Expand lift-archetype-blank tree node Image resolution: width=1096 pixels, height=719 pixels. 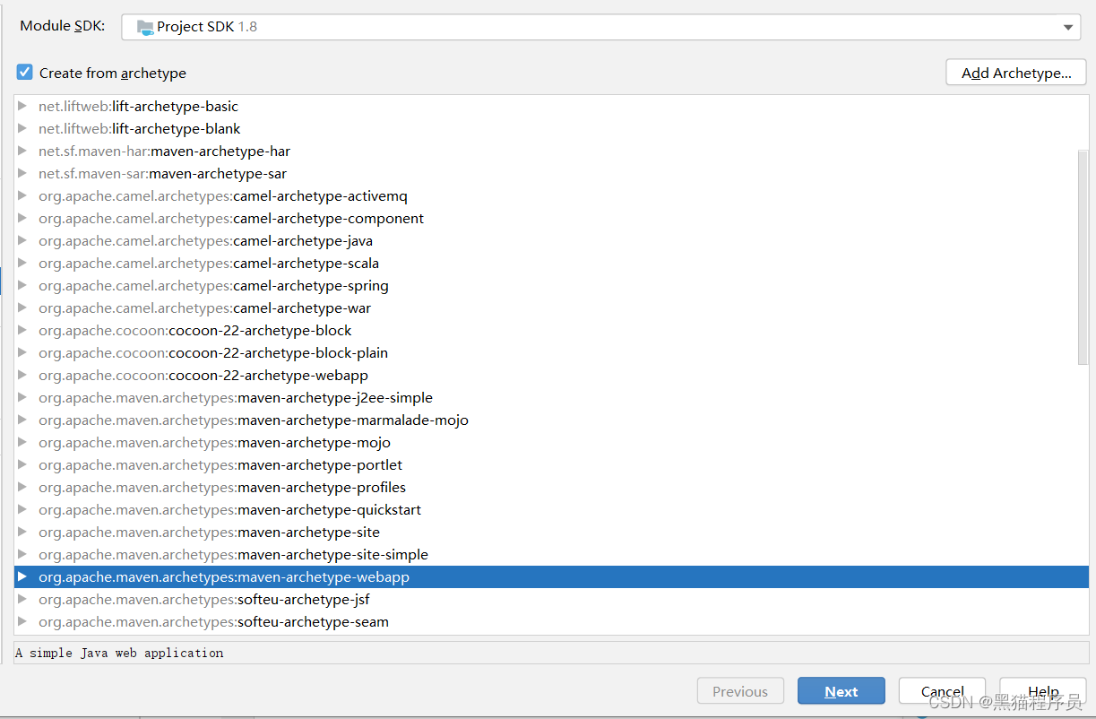tap(22, 128)
